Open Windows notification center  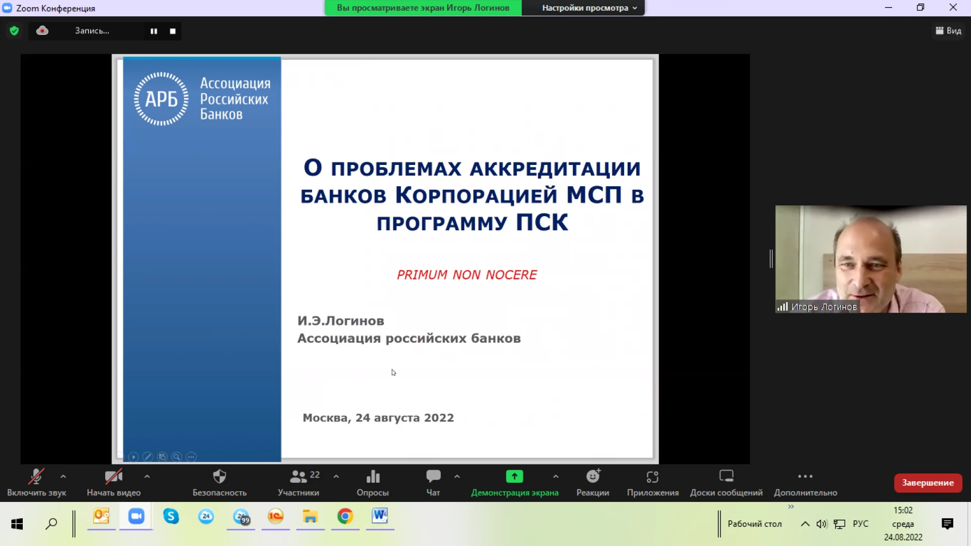pos(947,524)
